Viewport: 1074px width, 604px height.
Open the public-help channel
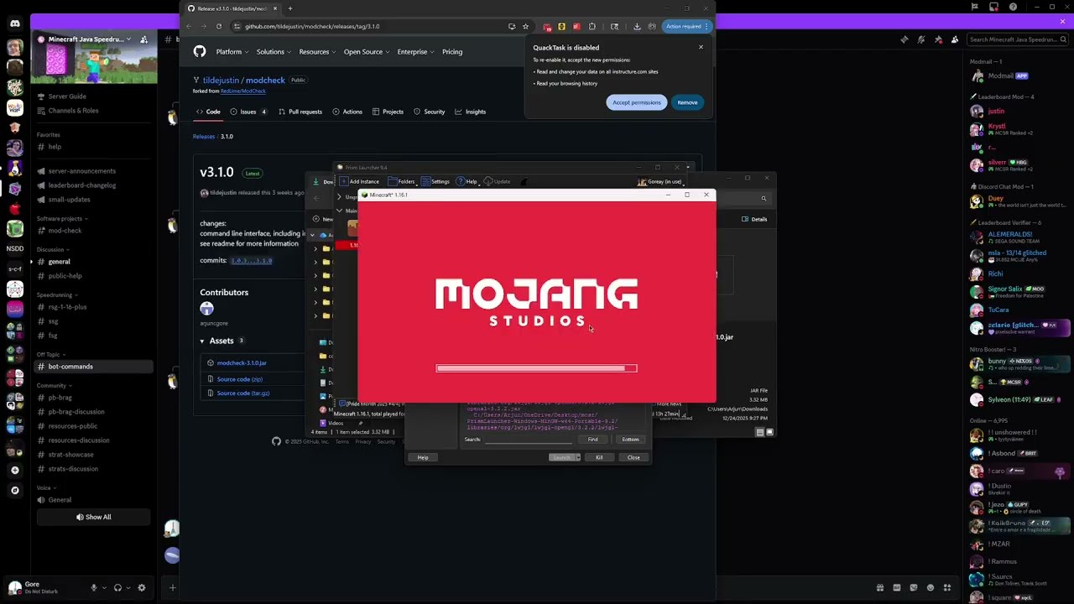point(65,276)
